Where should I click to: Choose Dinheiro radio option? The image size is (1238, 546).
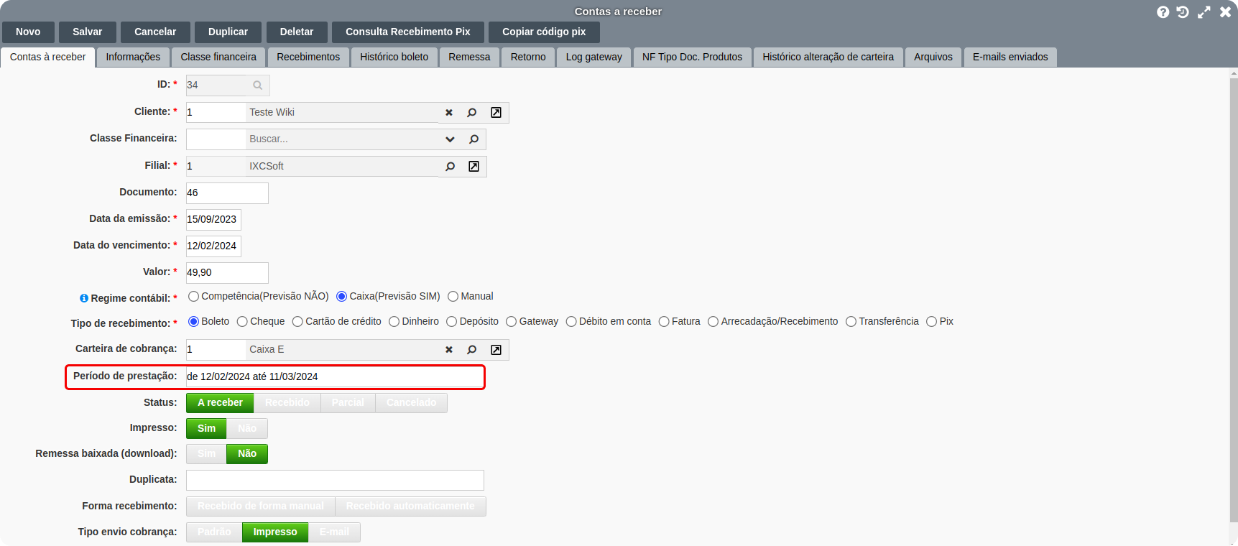[394, 322]
